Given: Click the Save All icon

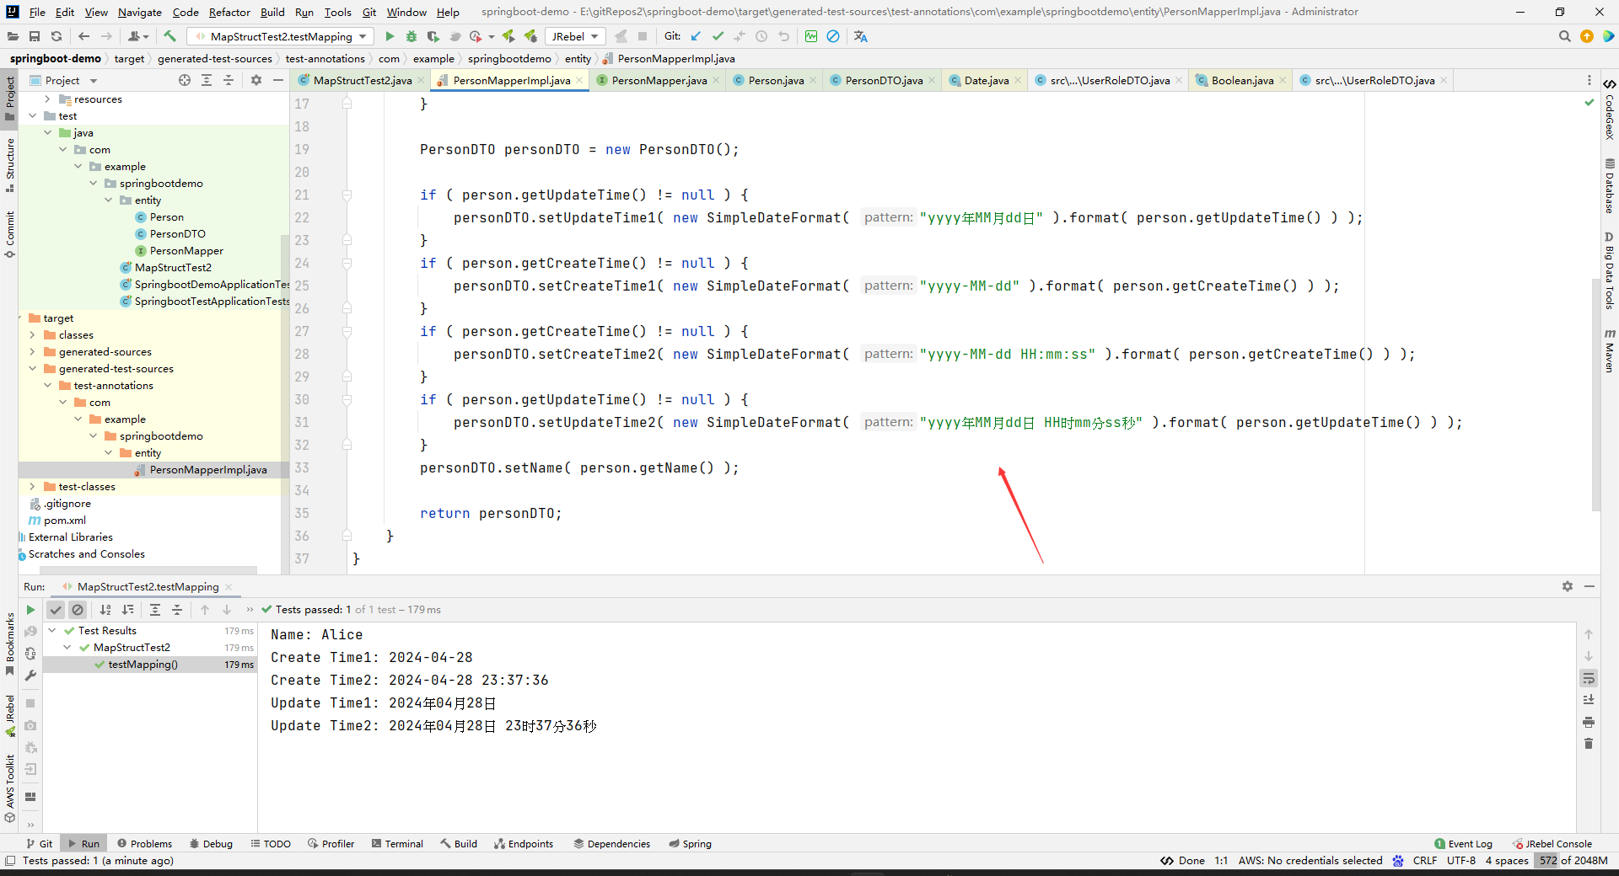Looking at the screenshot, I should [x=35, y=36].
